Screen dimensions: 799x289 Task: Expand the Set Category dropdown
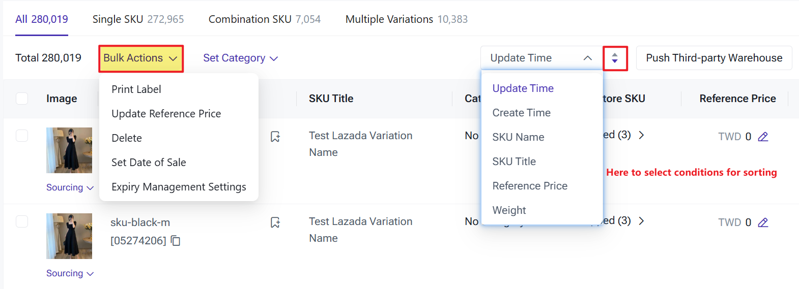(240, 58)
